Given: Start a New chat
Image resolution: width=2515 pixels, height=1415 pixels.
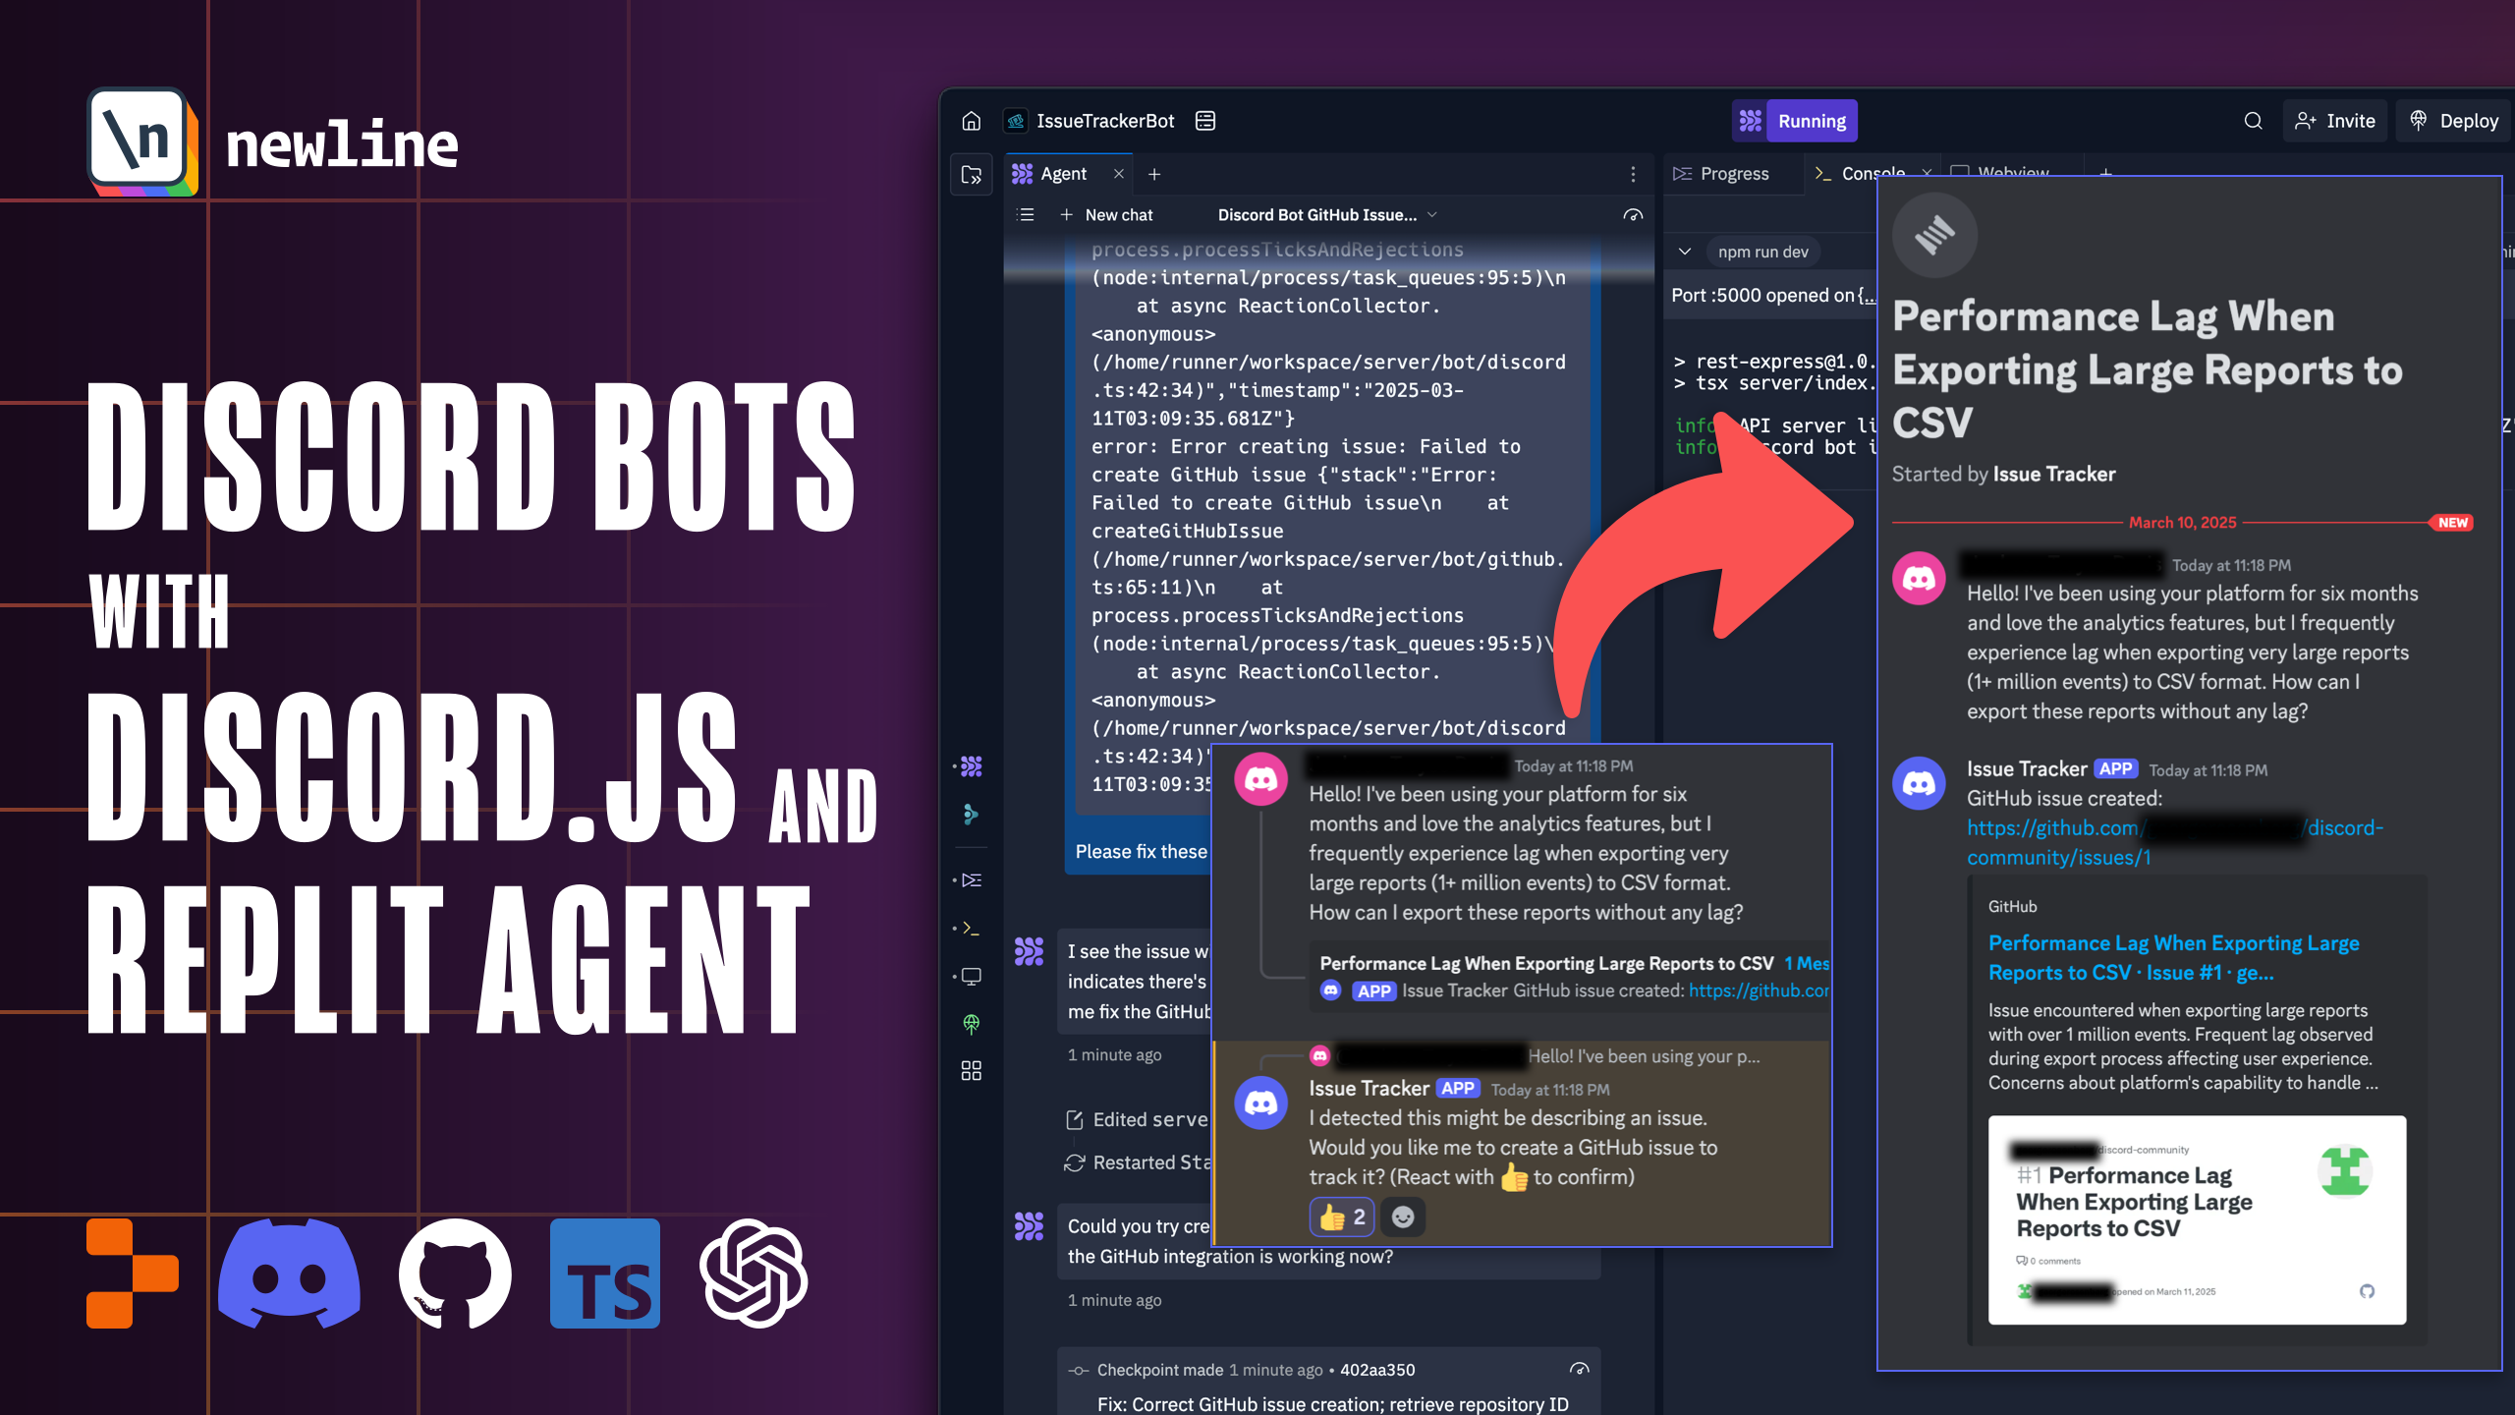Looking at the screenshot, I should point(1106,214).
